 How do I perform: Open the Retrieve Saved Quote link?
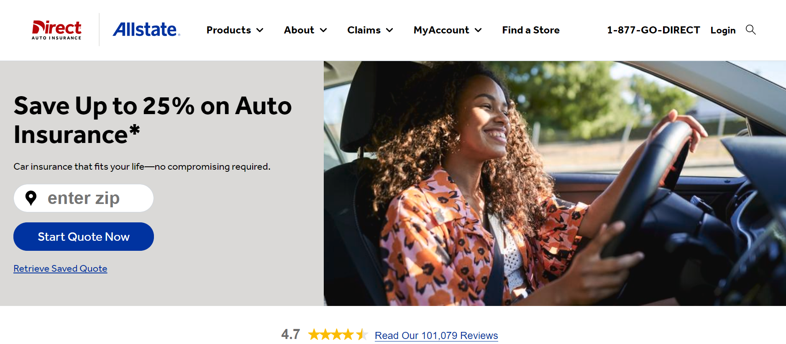tap(60, 268)
